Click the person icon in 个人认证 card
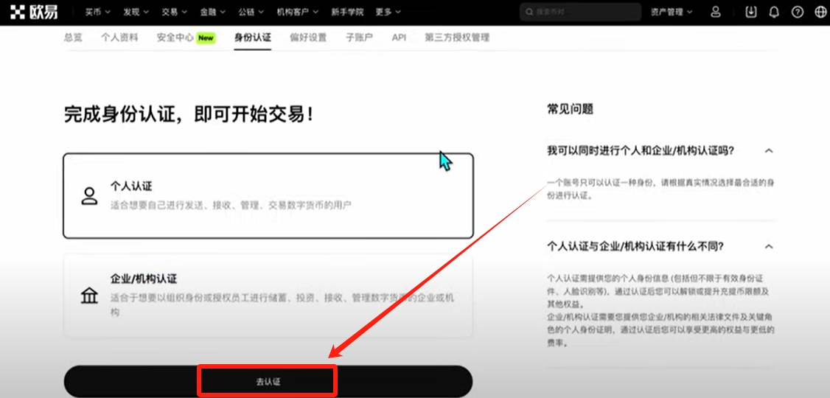Screen dimensions: 830x398 89,196
